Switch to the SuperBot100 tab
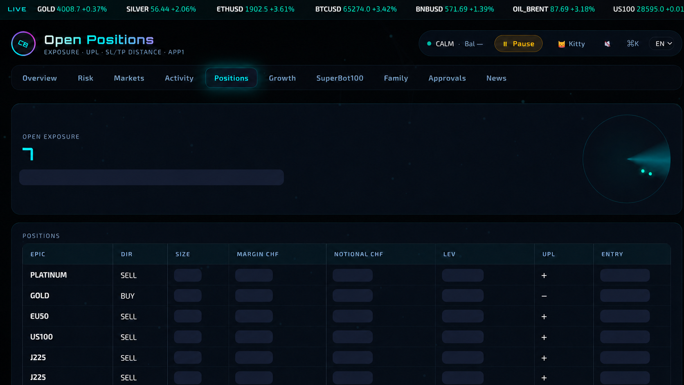The width and height of the screenshot is (684, 385). click(x=340, y=78)
